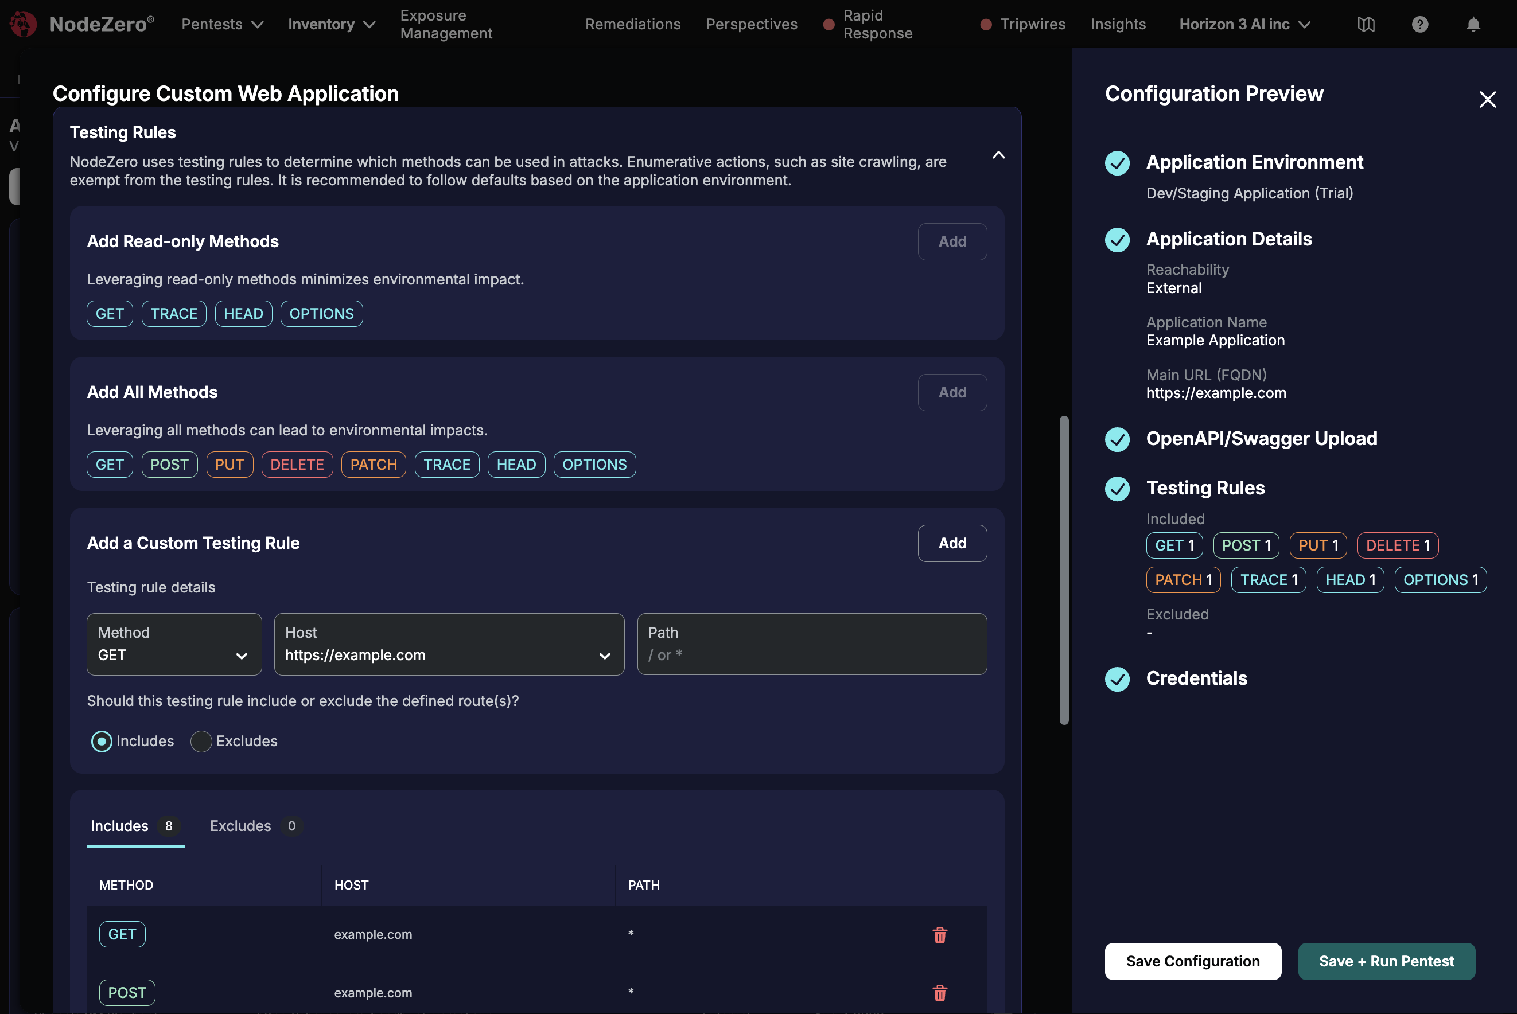Click the vertical scrollbar of the form
The width and height of the screenshot is (1517, 1014).
click(x=1064, y=570)
